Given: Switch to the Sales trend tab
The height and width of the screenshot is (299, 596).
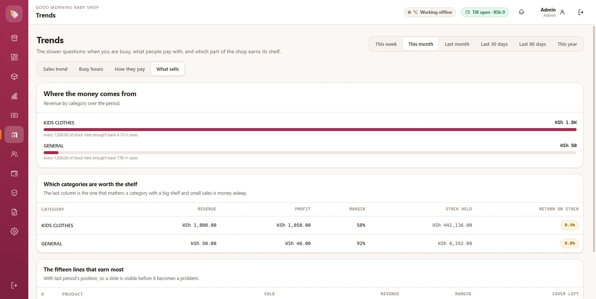Looking at the screenshot, I should pyautogui.click(x=55, y=69).
